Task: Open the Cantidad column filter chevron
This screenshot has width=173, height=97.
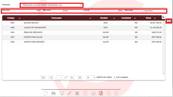Action: (135, 18)
